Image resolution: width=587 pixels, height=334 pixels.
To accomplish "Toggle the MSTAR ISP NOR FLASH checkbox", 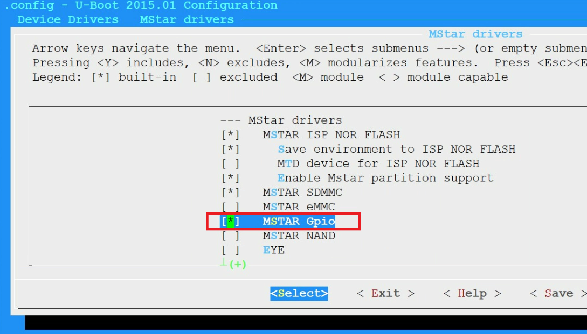I will (x=230, y=135).
